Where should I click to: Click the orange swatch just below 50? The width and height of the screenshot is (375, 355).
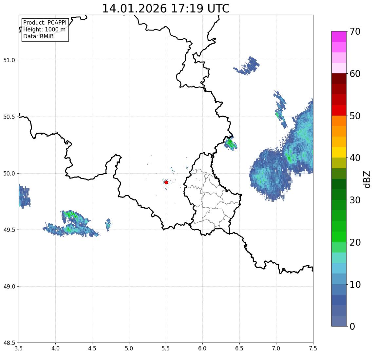(x=339, y=121)
